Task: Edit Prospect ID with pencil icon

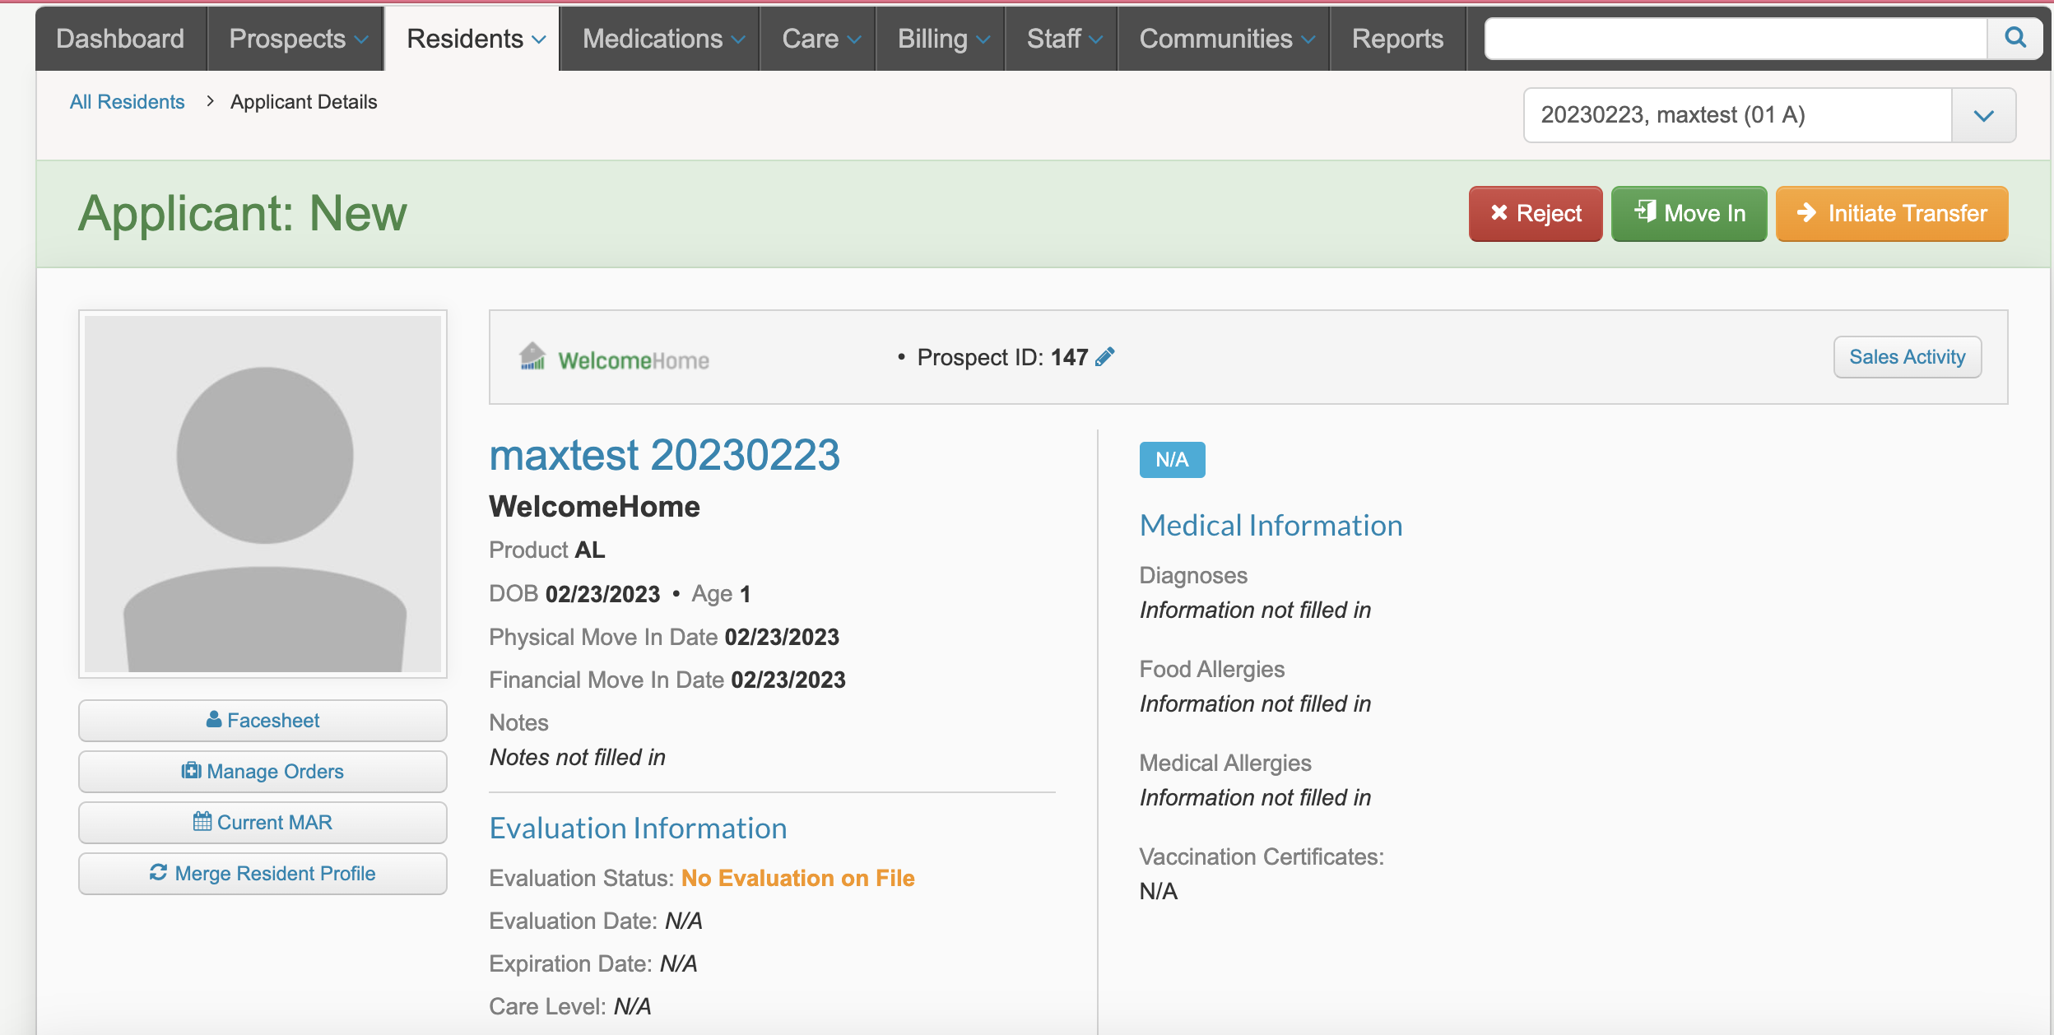Action: [1105, 356]
